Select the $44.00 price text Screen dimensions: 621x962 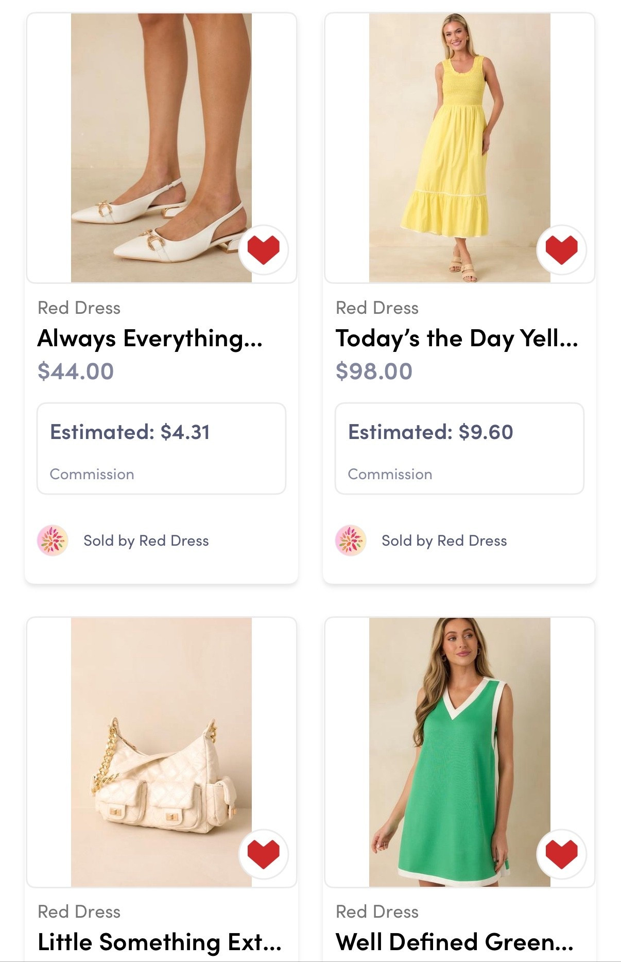click(76, 371)
